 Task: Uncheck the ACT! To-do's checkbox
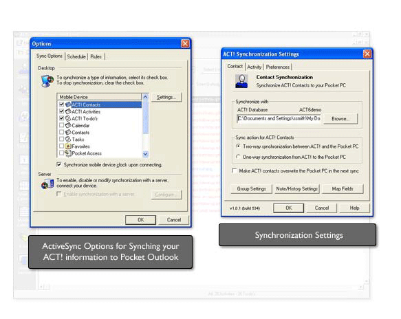[x=61, y=118]
